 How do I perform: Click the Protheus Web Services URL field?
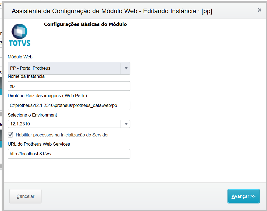click(x=69, y=154)
